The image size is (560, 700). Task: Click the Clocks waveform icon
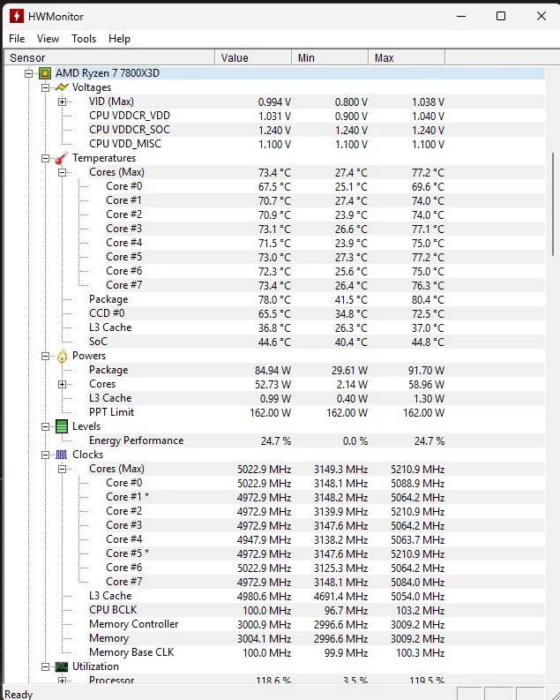62,455
